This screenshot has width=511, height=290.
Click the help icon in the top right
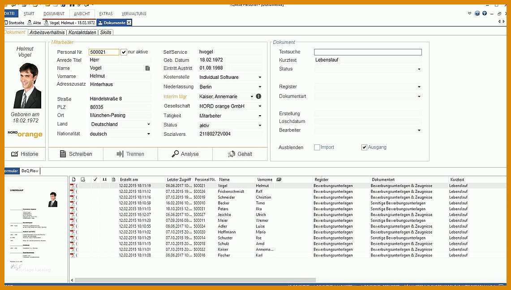[x=477, y=13]
